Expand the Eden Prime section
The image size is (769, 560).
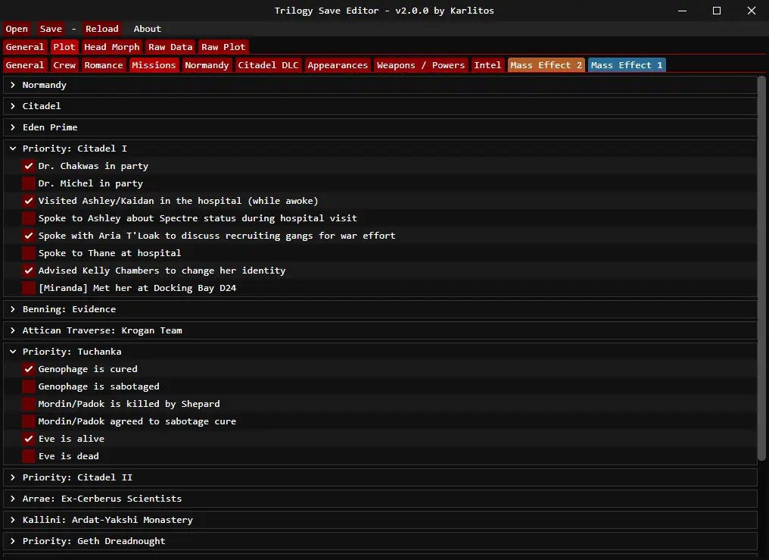(x=380, y=127)
